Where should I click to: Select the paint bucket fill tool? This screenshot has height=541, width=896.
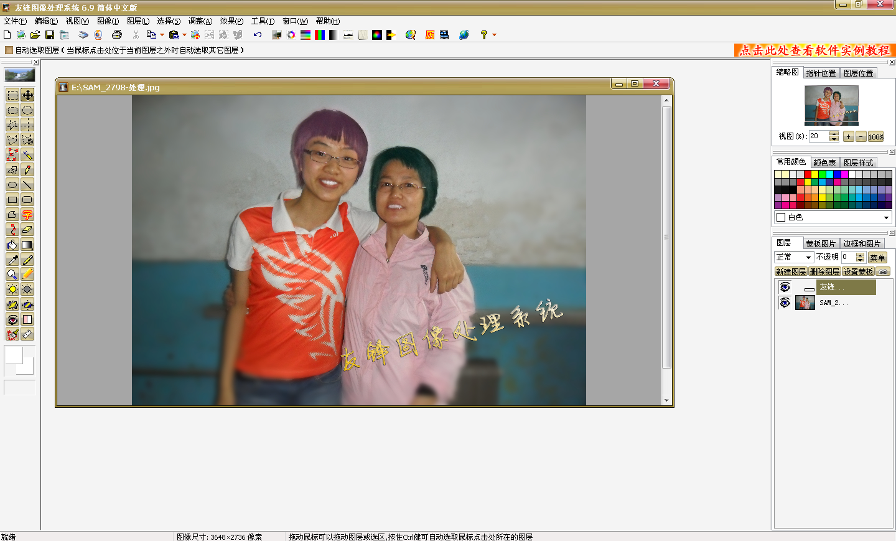(x=12, y=245)
